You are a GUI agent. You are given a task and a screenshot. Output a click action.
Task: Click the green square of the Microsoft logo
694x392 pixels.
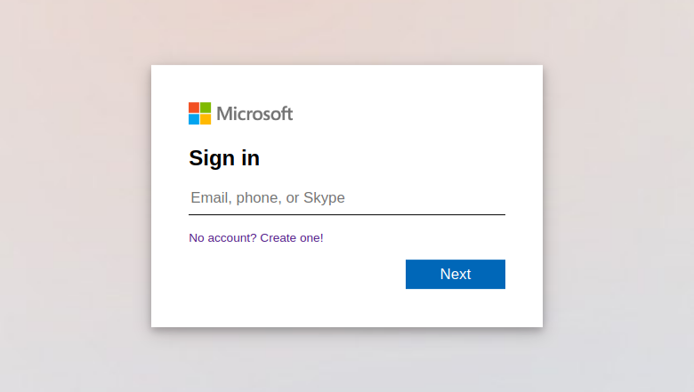click(206, 108)
